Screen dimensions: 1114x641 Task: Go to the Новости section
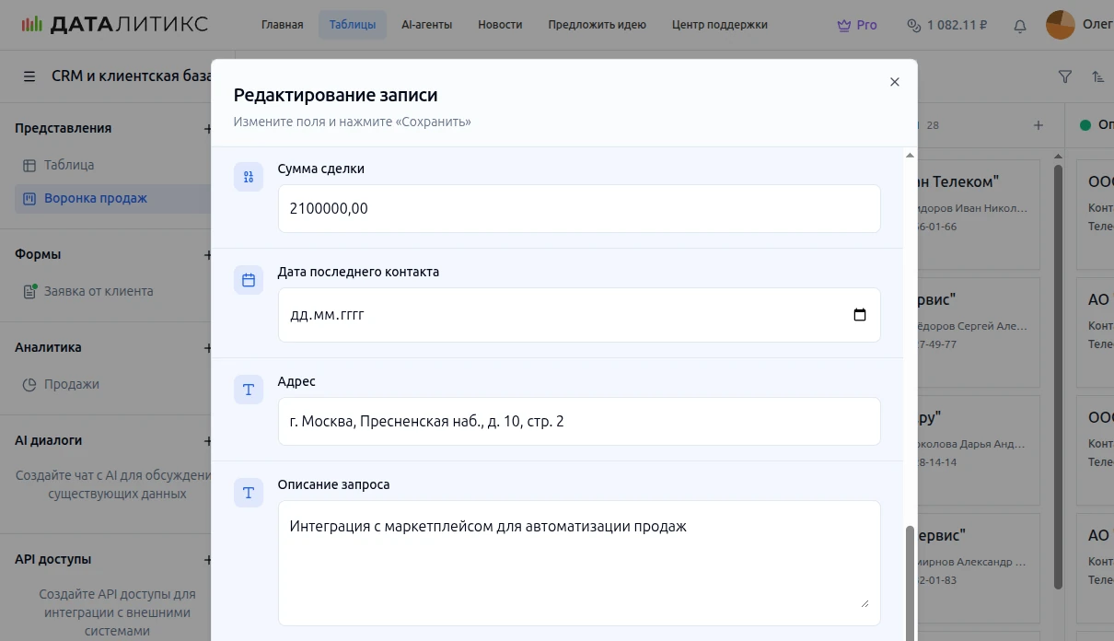pos(500,25)
